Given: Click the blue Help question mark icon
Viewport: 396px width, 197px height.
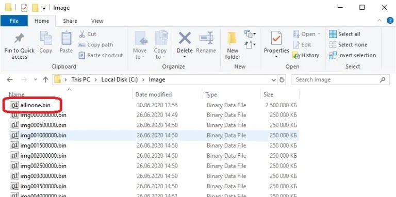Looking at the screenshot, I should pyautogui.click(x=390, y=21).
